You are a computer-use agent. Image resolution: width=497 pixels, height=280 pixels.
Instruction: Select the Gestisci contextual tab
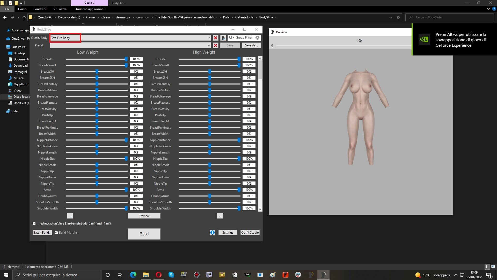pos(89,3)
